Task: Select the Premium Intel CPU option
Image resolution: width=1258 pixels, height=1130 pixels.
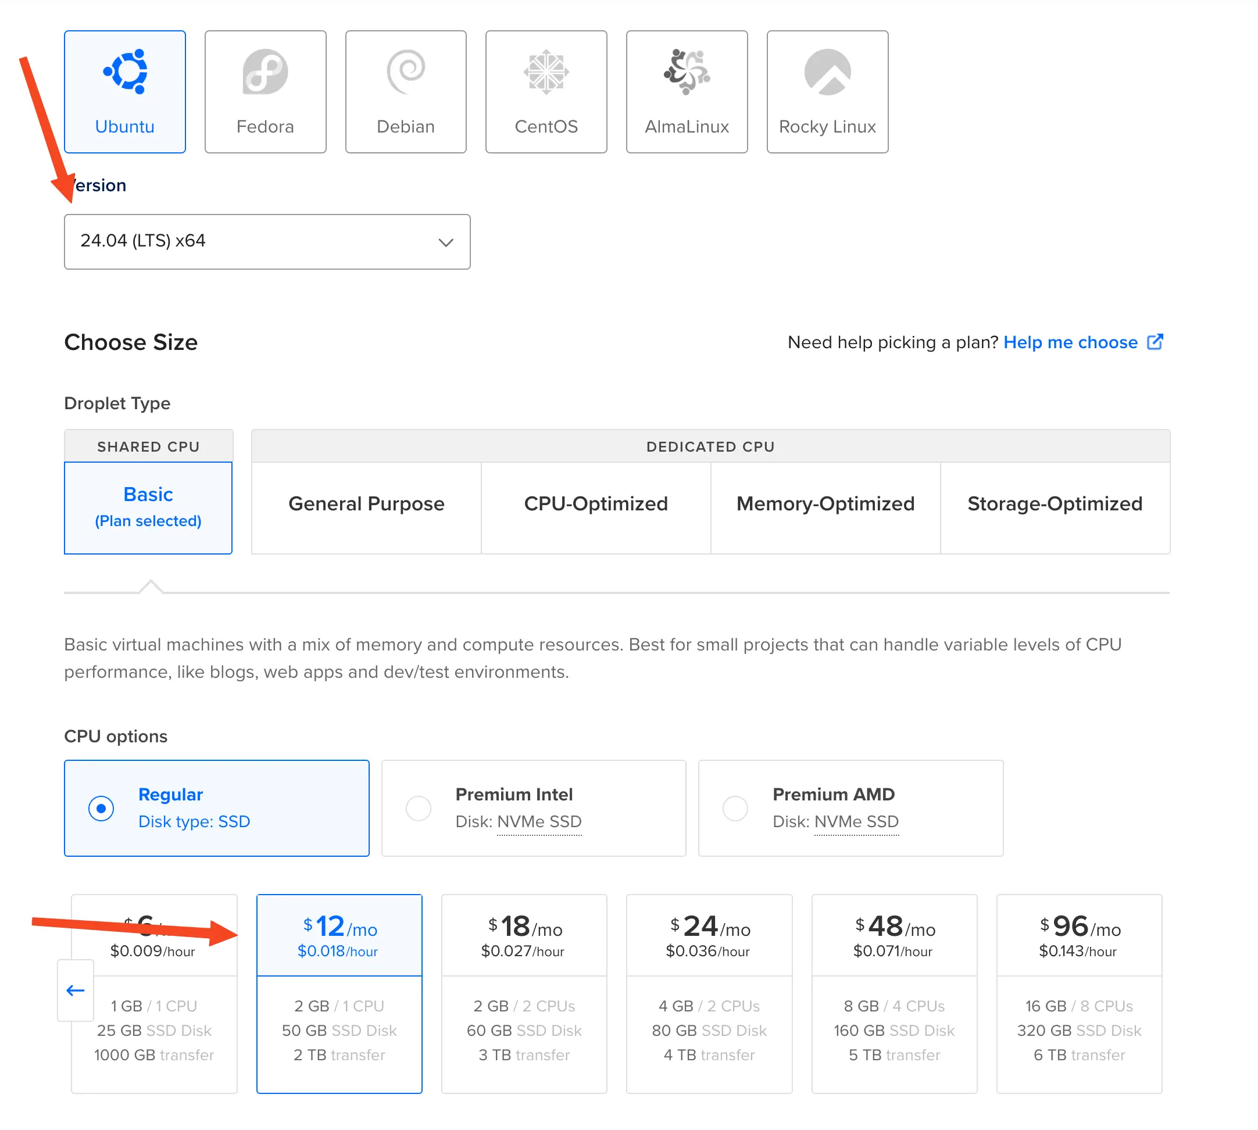Action: coord(419,809)
